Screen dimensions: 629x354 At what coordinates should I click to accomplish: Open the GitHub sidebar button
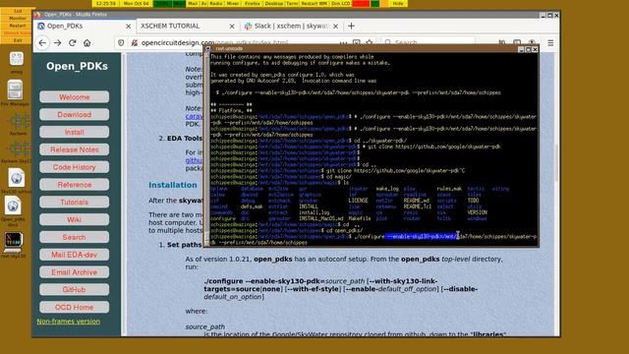75,289
